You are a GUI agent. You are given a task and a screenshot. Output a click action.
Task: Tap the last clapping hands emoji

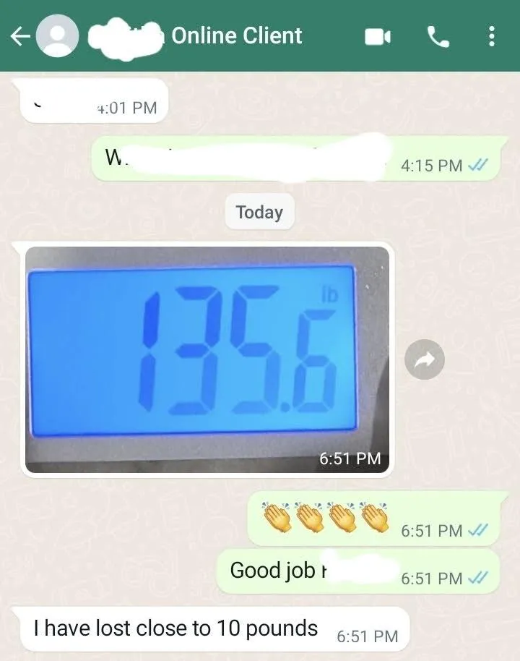pyautogui.click(x=375, y=517)
